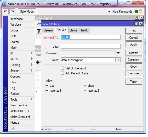Click the red plus add icon
Image resolution: width=148 pixels, height=137 pixels.
coord(38,62)
